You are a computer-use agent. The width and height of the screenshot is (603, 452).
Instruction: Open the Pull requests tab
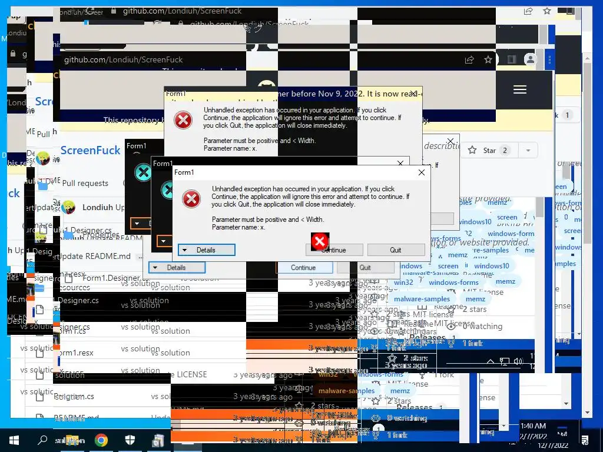pos(85,184)
